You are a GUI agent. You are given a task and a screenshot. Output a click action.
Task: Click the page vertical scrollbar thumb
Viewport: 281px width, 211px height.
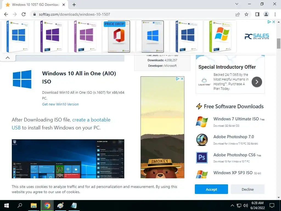(279, 43)
